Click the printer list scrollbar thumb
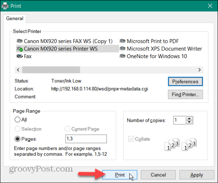The width and height of the screenshot is (218, 183). pos(51,70)
